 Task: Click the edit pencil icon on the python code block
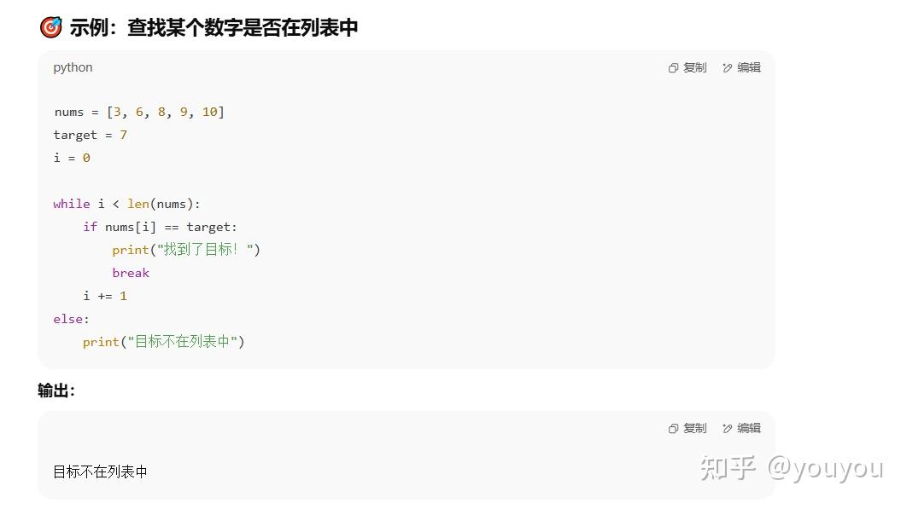(726, 67)
